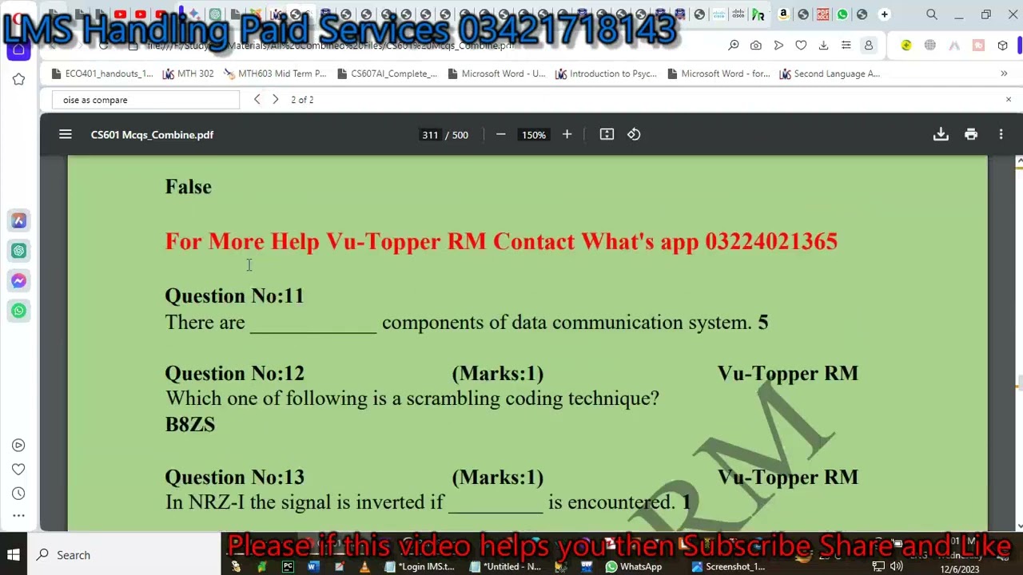The width and height of the screenshot is (1023, 575).
Task: Open Word from the taskbar
Action: [x=313, y=567]
